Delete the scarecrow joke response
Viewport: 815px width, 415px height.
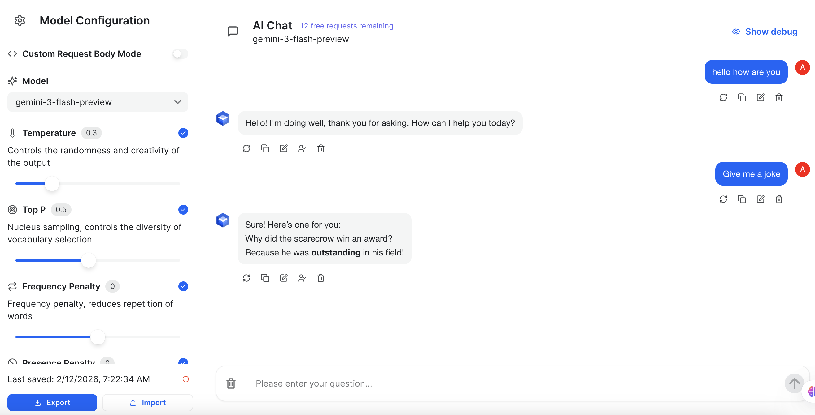pos(320,278)
